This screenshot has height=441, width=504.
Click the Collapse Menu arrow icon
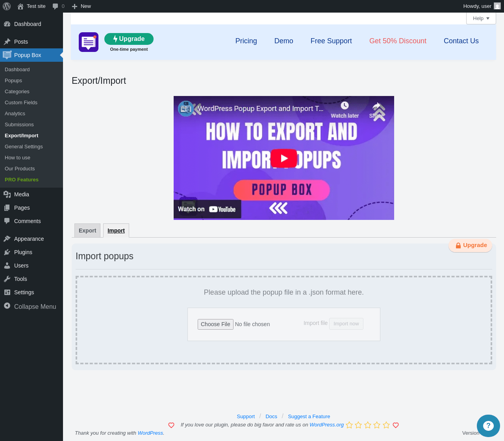click(7, 306)
